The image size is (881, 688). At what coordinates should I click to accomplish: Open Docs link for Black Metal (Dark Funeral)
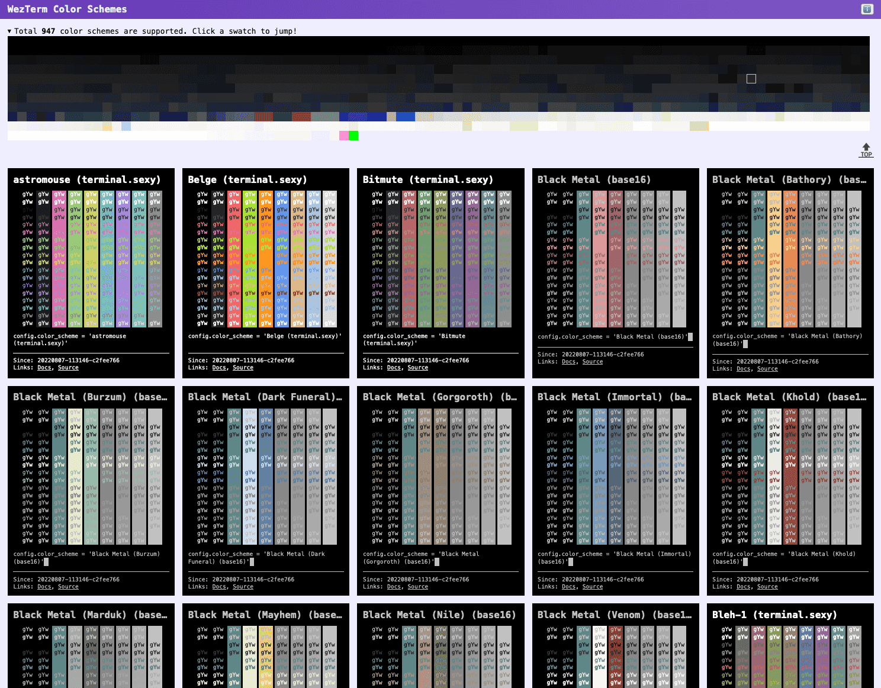219,587
